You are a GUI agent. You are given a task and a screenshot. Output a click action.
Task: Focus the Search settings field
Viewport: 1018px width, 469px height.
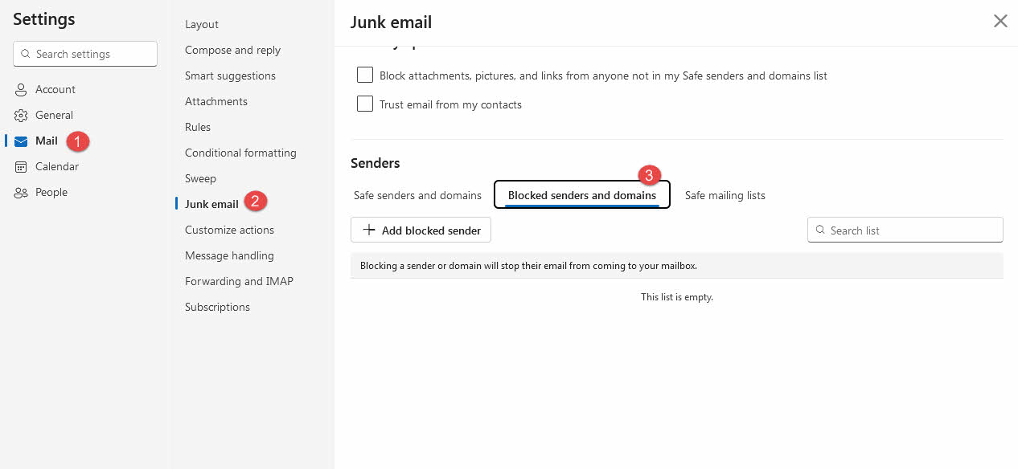pyautogui.click(x=85, y=54)
